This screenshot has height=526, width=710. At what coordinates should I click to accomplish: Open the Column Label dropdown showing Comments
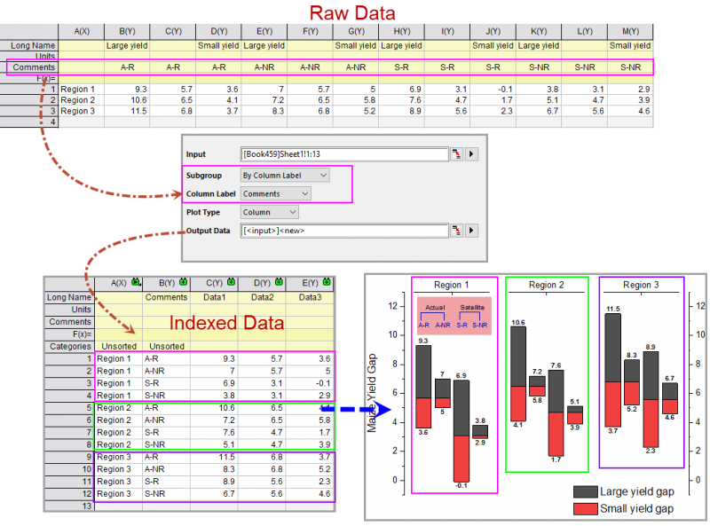point(275,193)
